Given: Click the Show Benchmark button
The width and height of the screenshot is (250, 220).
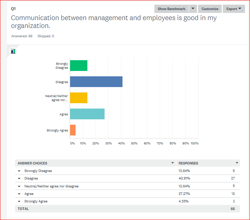Looking at the screenshot, I should 172,9.
